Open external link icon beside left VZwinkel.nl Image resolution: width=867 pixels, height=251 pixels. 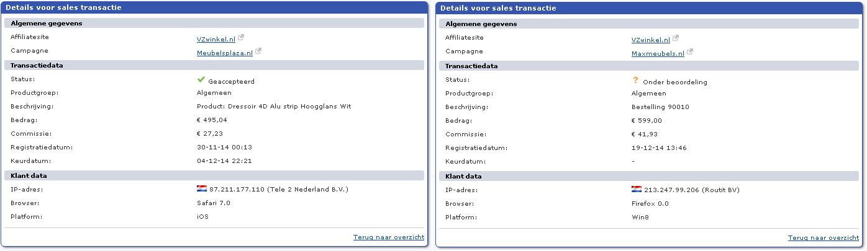click(x=241, y=38)
